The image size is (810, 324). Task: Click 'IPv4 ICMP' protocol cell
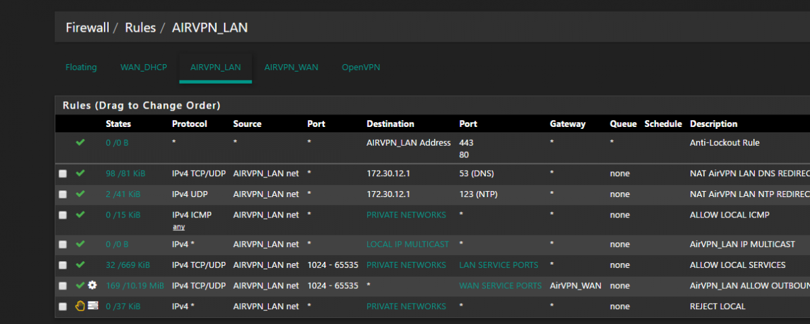(x=192, y=215)
